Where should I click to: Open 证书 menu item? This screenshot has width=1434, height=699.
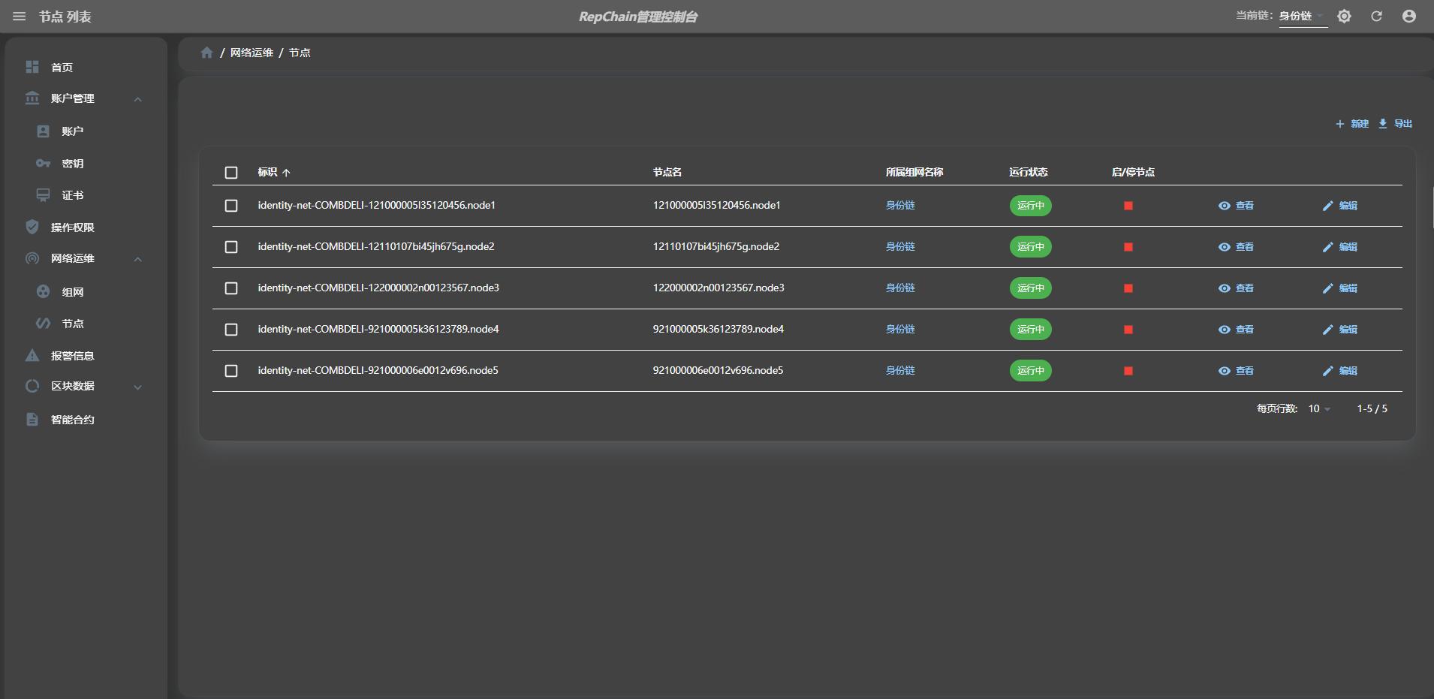[73, 195]
